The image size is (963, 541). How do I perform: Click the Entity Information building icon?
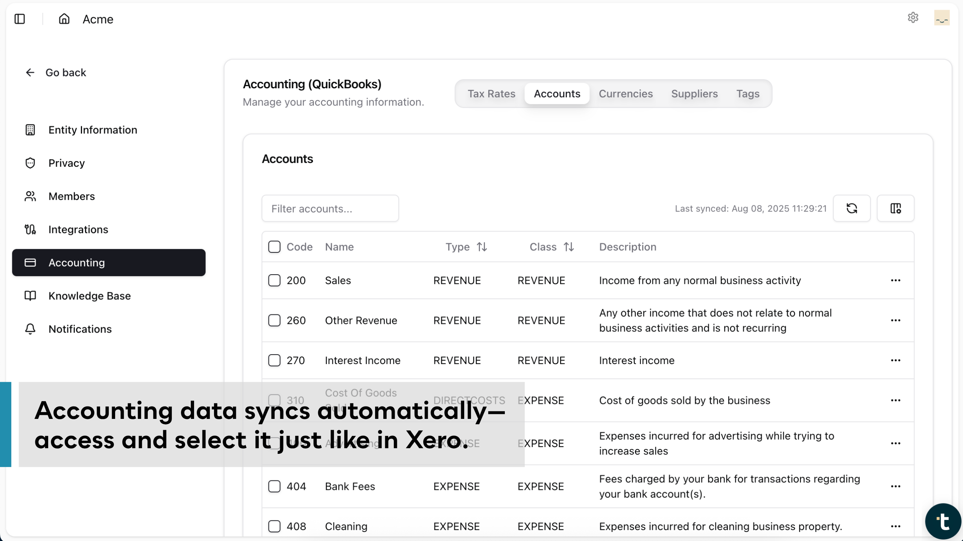coord(30,130)
